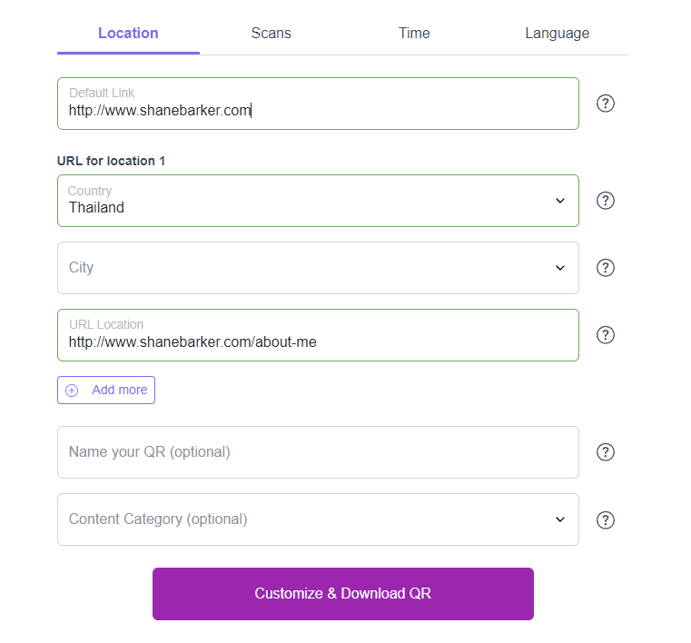Click the plus icon in Add more
The image size is (691, 643).
coord(72,390)
